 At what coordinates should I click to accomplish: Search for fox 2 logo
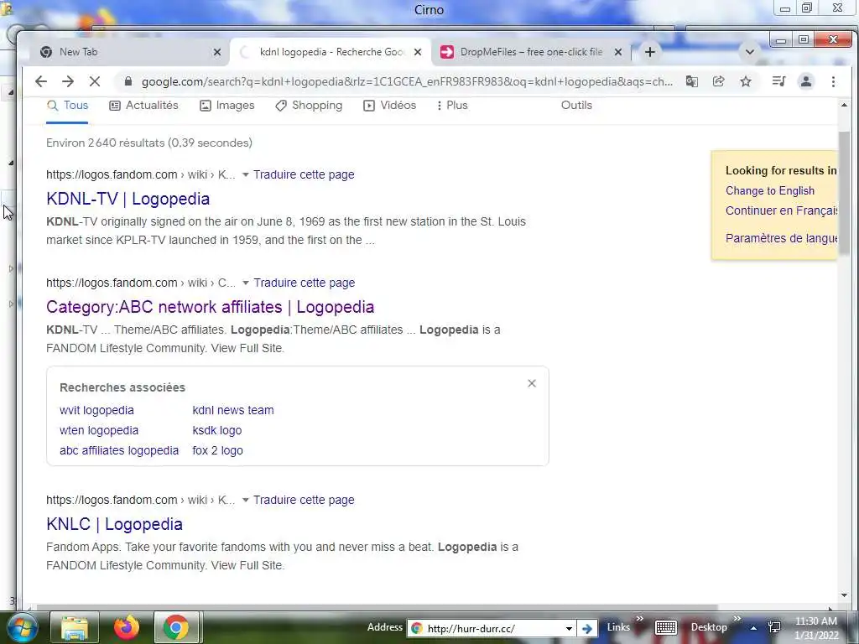pyautogui.click(x=217, y=450)
